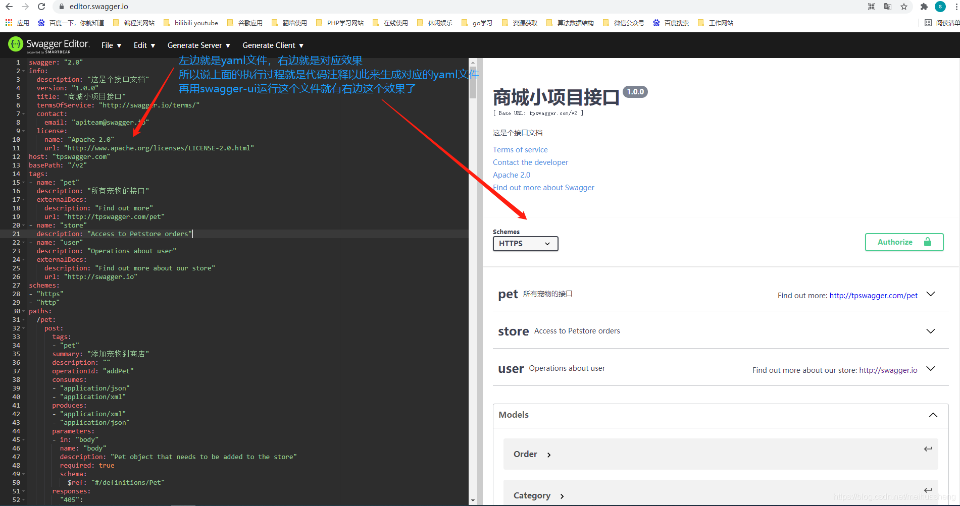The height and width of the screenshot is (506, 960).
Task: Go back using the browser back arrow
Action: click(9, 7)
